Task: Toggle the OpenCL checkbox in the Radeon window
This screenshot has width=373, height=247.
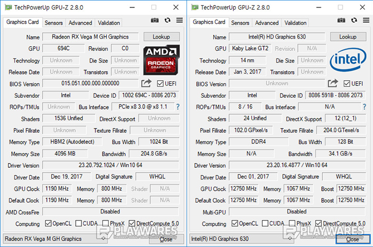Action: [x=48, y=223]
